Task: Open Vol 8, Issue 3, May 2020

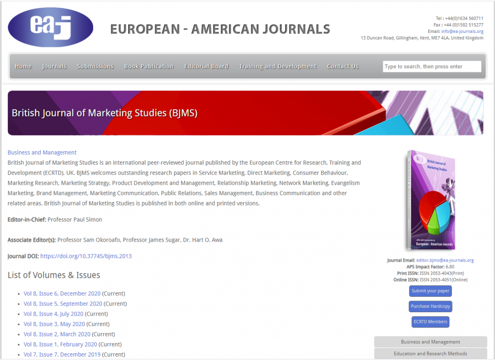Action: (54, 324)
